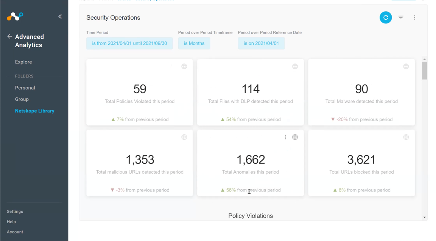Click the Policy Violations section heading
436x241 pixels.
[251, 216]
